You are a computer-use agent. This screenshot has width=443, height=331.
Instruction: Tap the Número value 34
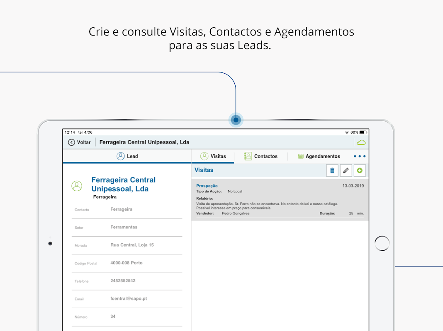(x=113, y=317)
